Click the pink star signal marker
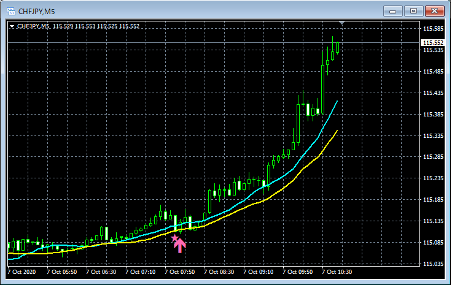452x285 pixels. [174, 238]
